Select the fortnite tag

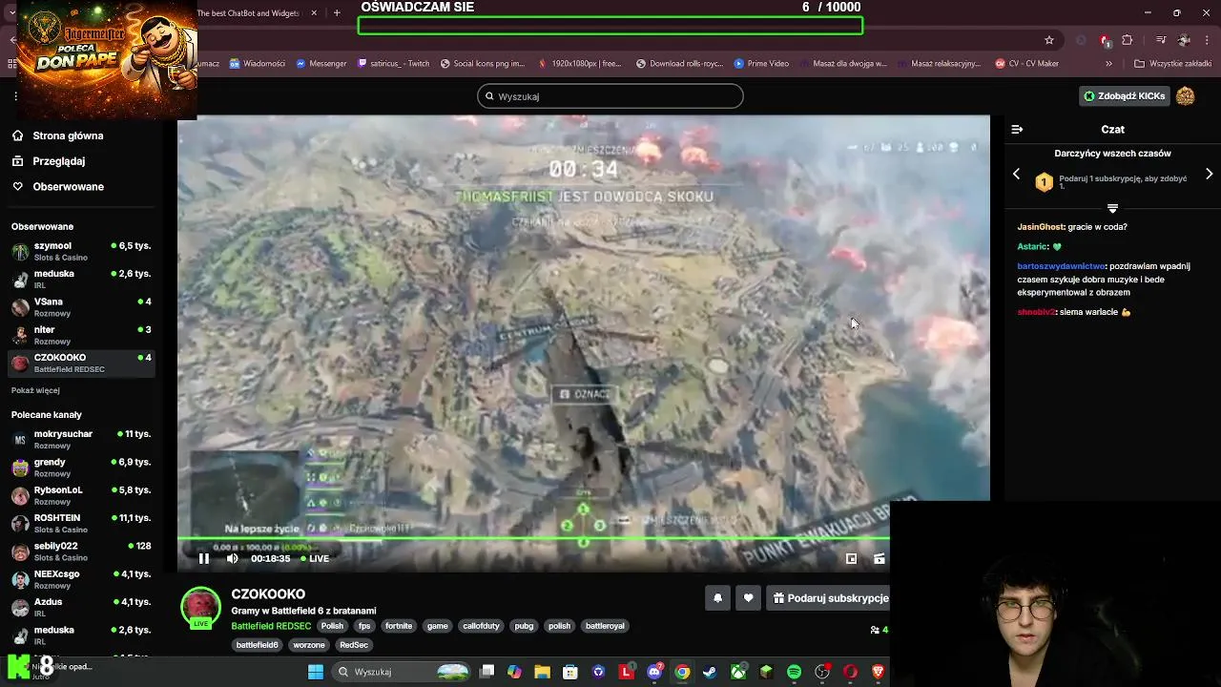(399, 626)
